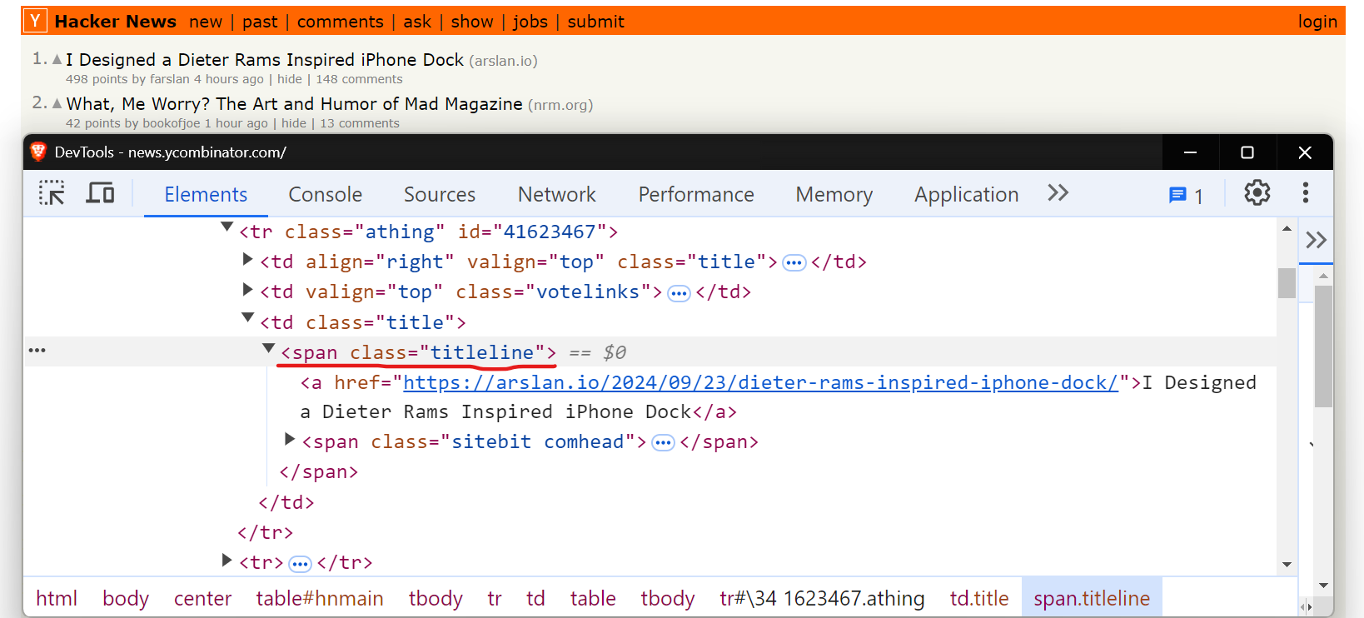Open the issues counter with 1 message

tap(1186, 195)
